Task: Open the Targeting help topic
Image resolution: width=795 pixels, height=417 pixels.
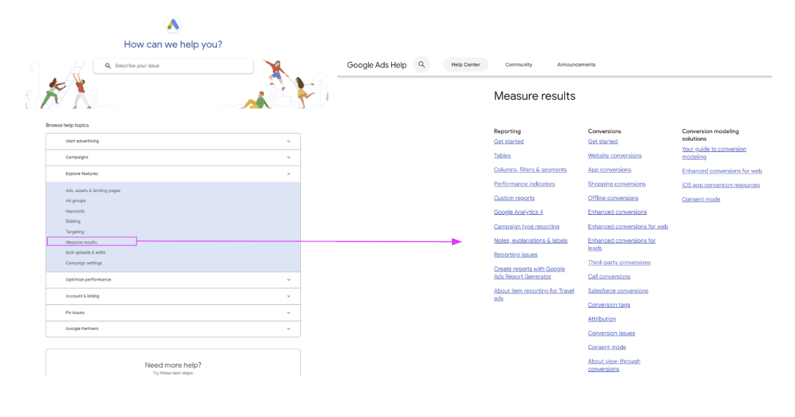Action: click(x=74, y=232)
